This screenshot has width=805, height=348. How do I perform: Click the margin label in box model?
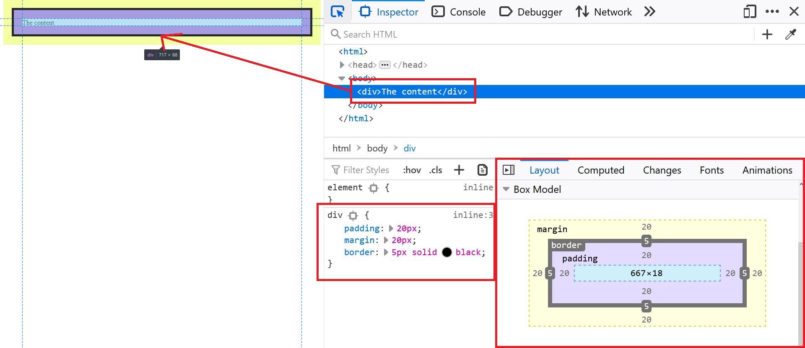552,229
